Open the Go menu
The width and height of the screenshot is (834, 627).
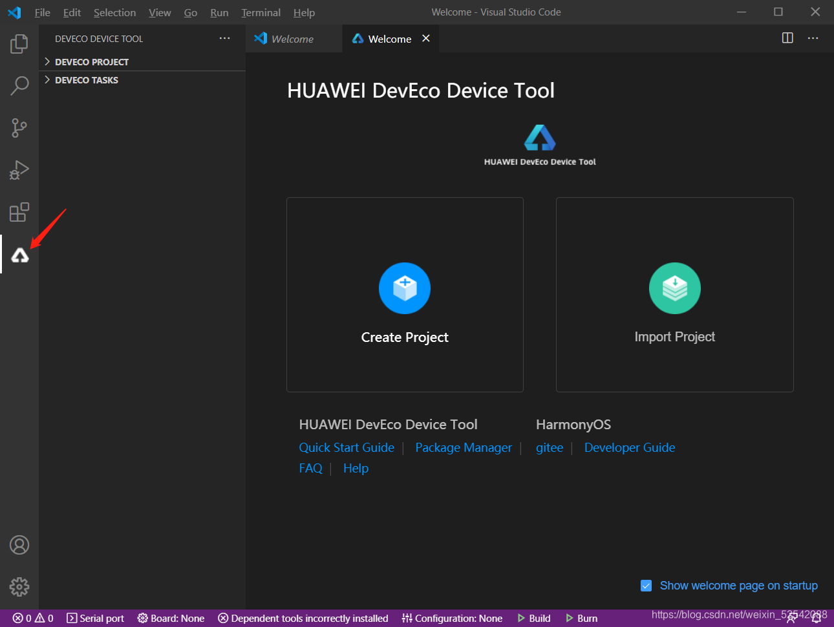[191, 12]
